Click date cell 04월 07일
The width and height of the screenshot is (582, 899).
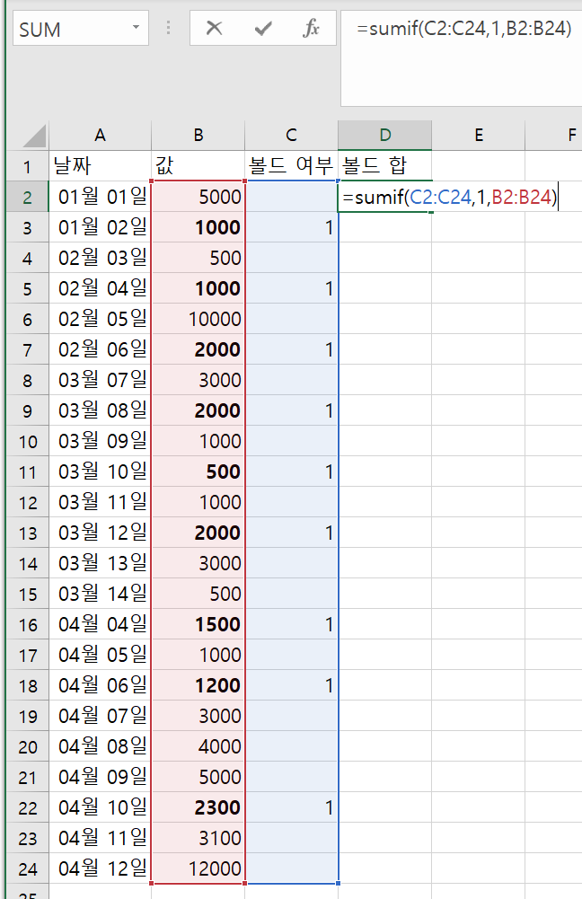(x=100, y=716)
